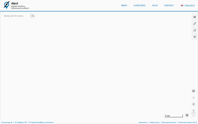The width and height of the screenshot is (198, 124).
Task: Click the 3D cube view icon
Action: [195, 37]
